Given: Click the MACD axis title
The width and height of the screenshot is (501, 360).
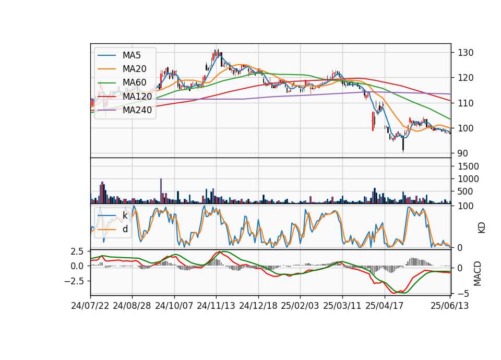Looking at the screenshot, I should [478, 273].
